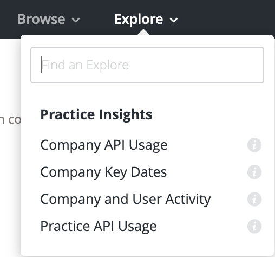The image size is (275, 257).
Task: Click the pointer tip under Explore
Action: click(143, 32)
